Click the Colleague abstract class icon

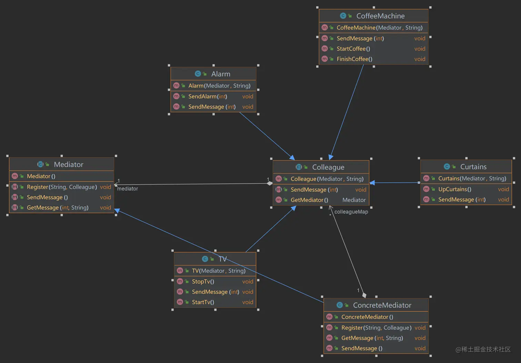click(x=299, y=167)
